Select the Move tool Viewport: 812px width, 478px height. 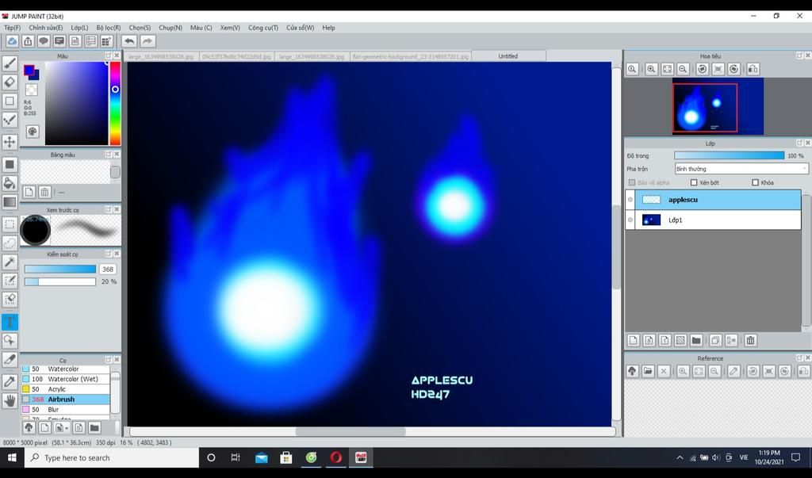(x=10, y=141)
